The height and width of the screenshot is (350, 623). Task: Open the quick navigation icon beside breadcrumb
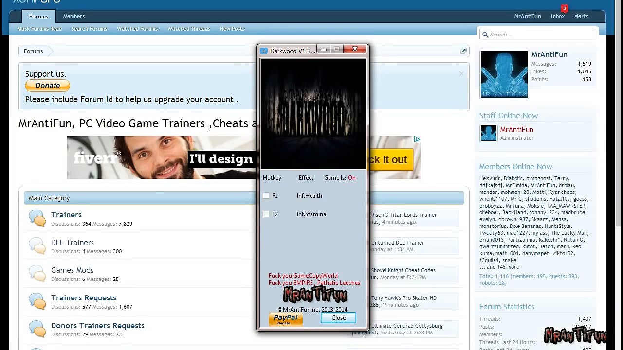[x=463, y=51]
